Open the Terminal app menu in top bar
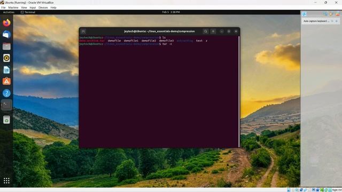The image size is (342, 192). [28, 12]
